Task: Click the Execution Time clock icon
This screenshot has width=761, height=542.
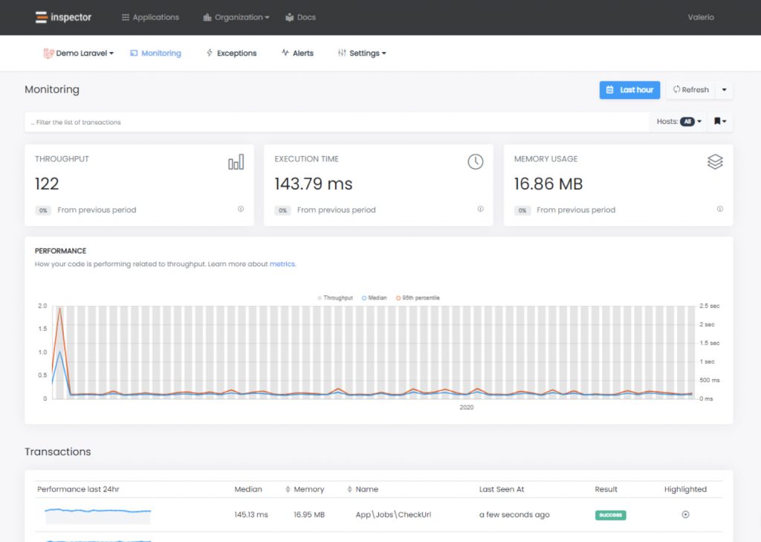Action: click(476, 162)
